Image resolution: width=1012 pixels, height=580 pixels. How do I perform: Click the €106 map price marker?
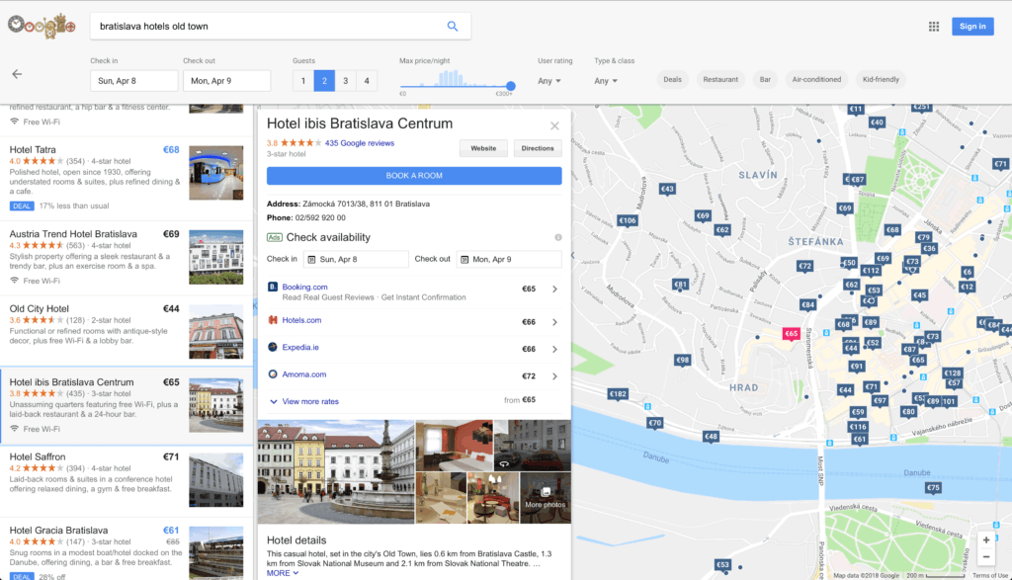pyautogui.click(x=628, y=220)
